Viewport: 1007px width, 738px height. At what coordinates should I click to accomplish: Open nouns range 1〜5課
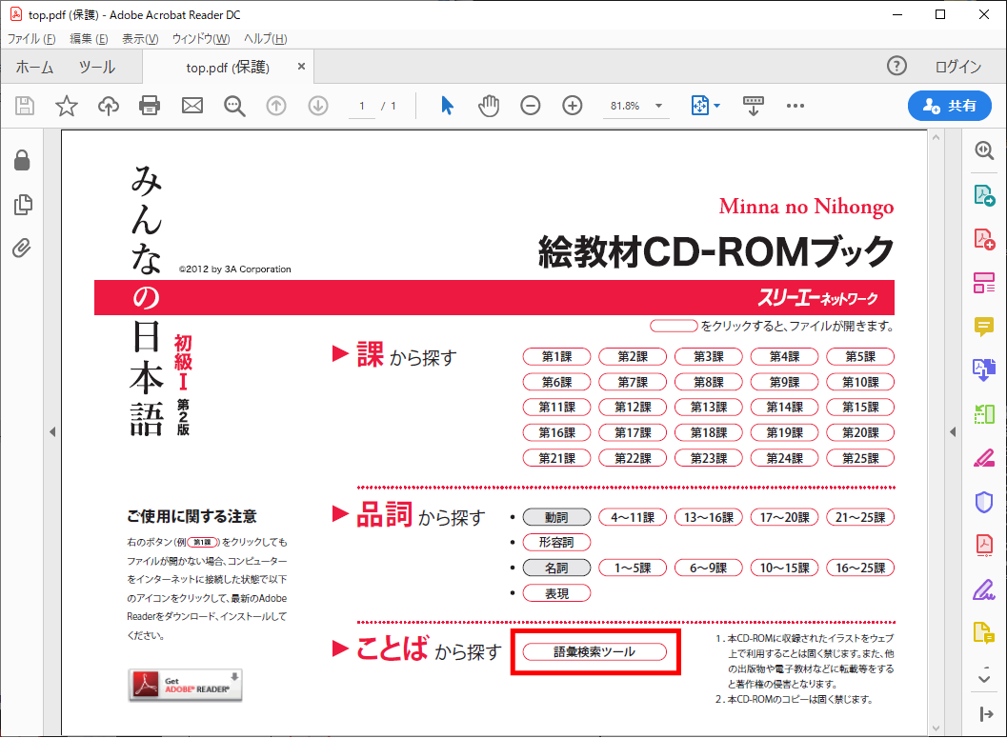coord(633,568)
